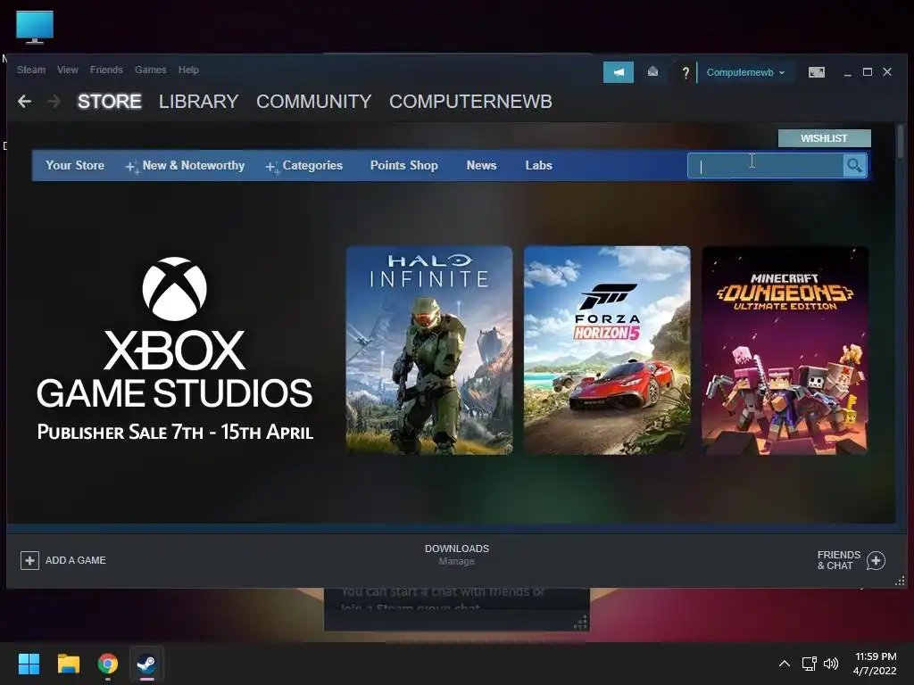The image size is (914, 685).
Task: Click the Steam window resize grip
Action: (x=900, y=582)
